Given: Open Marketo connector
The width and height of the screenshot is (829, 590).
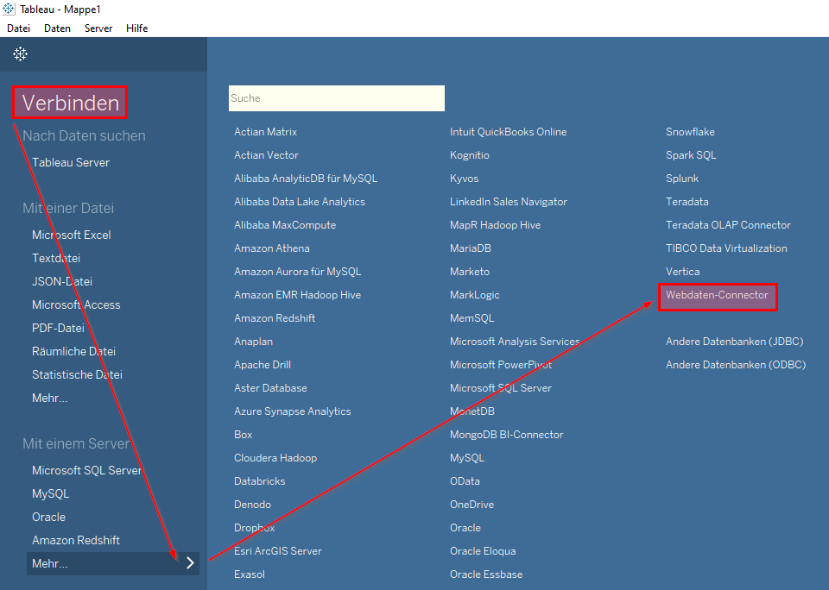Looking at the screenshot, I should (x=470, y=271).
